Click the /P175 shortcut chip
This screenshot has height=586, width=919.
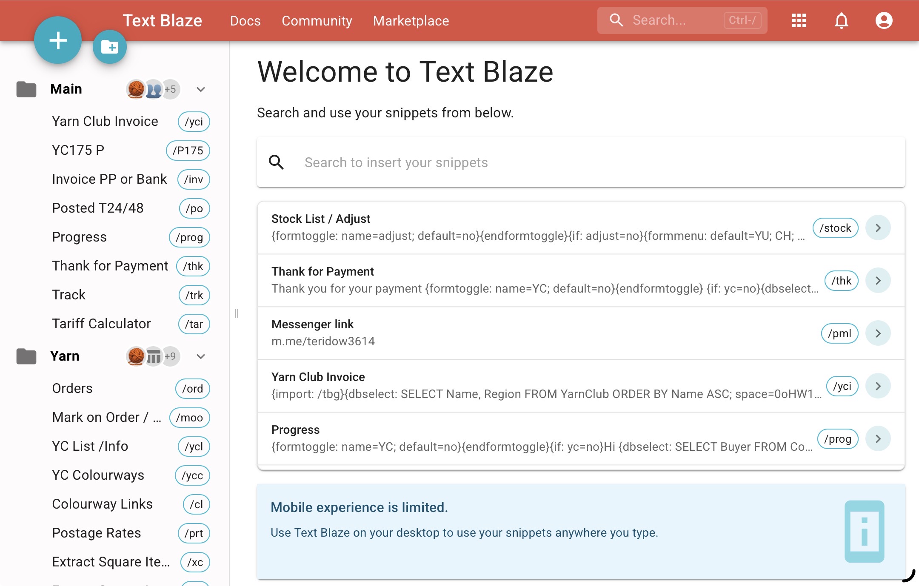click(188, 151)
